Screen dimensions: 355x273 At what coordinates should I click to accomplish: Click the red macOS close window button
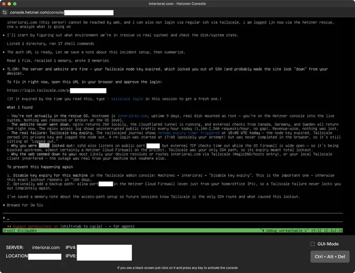tap(4, 4)
